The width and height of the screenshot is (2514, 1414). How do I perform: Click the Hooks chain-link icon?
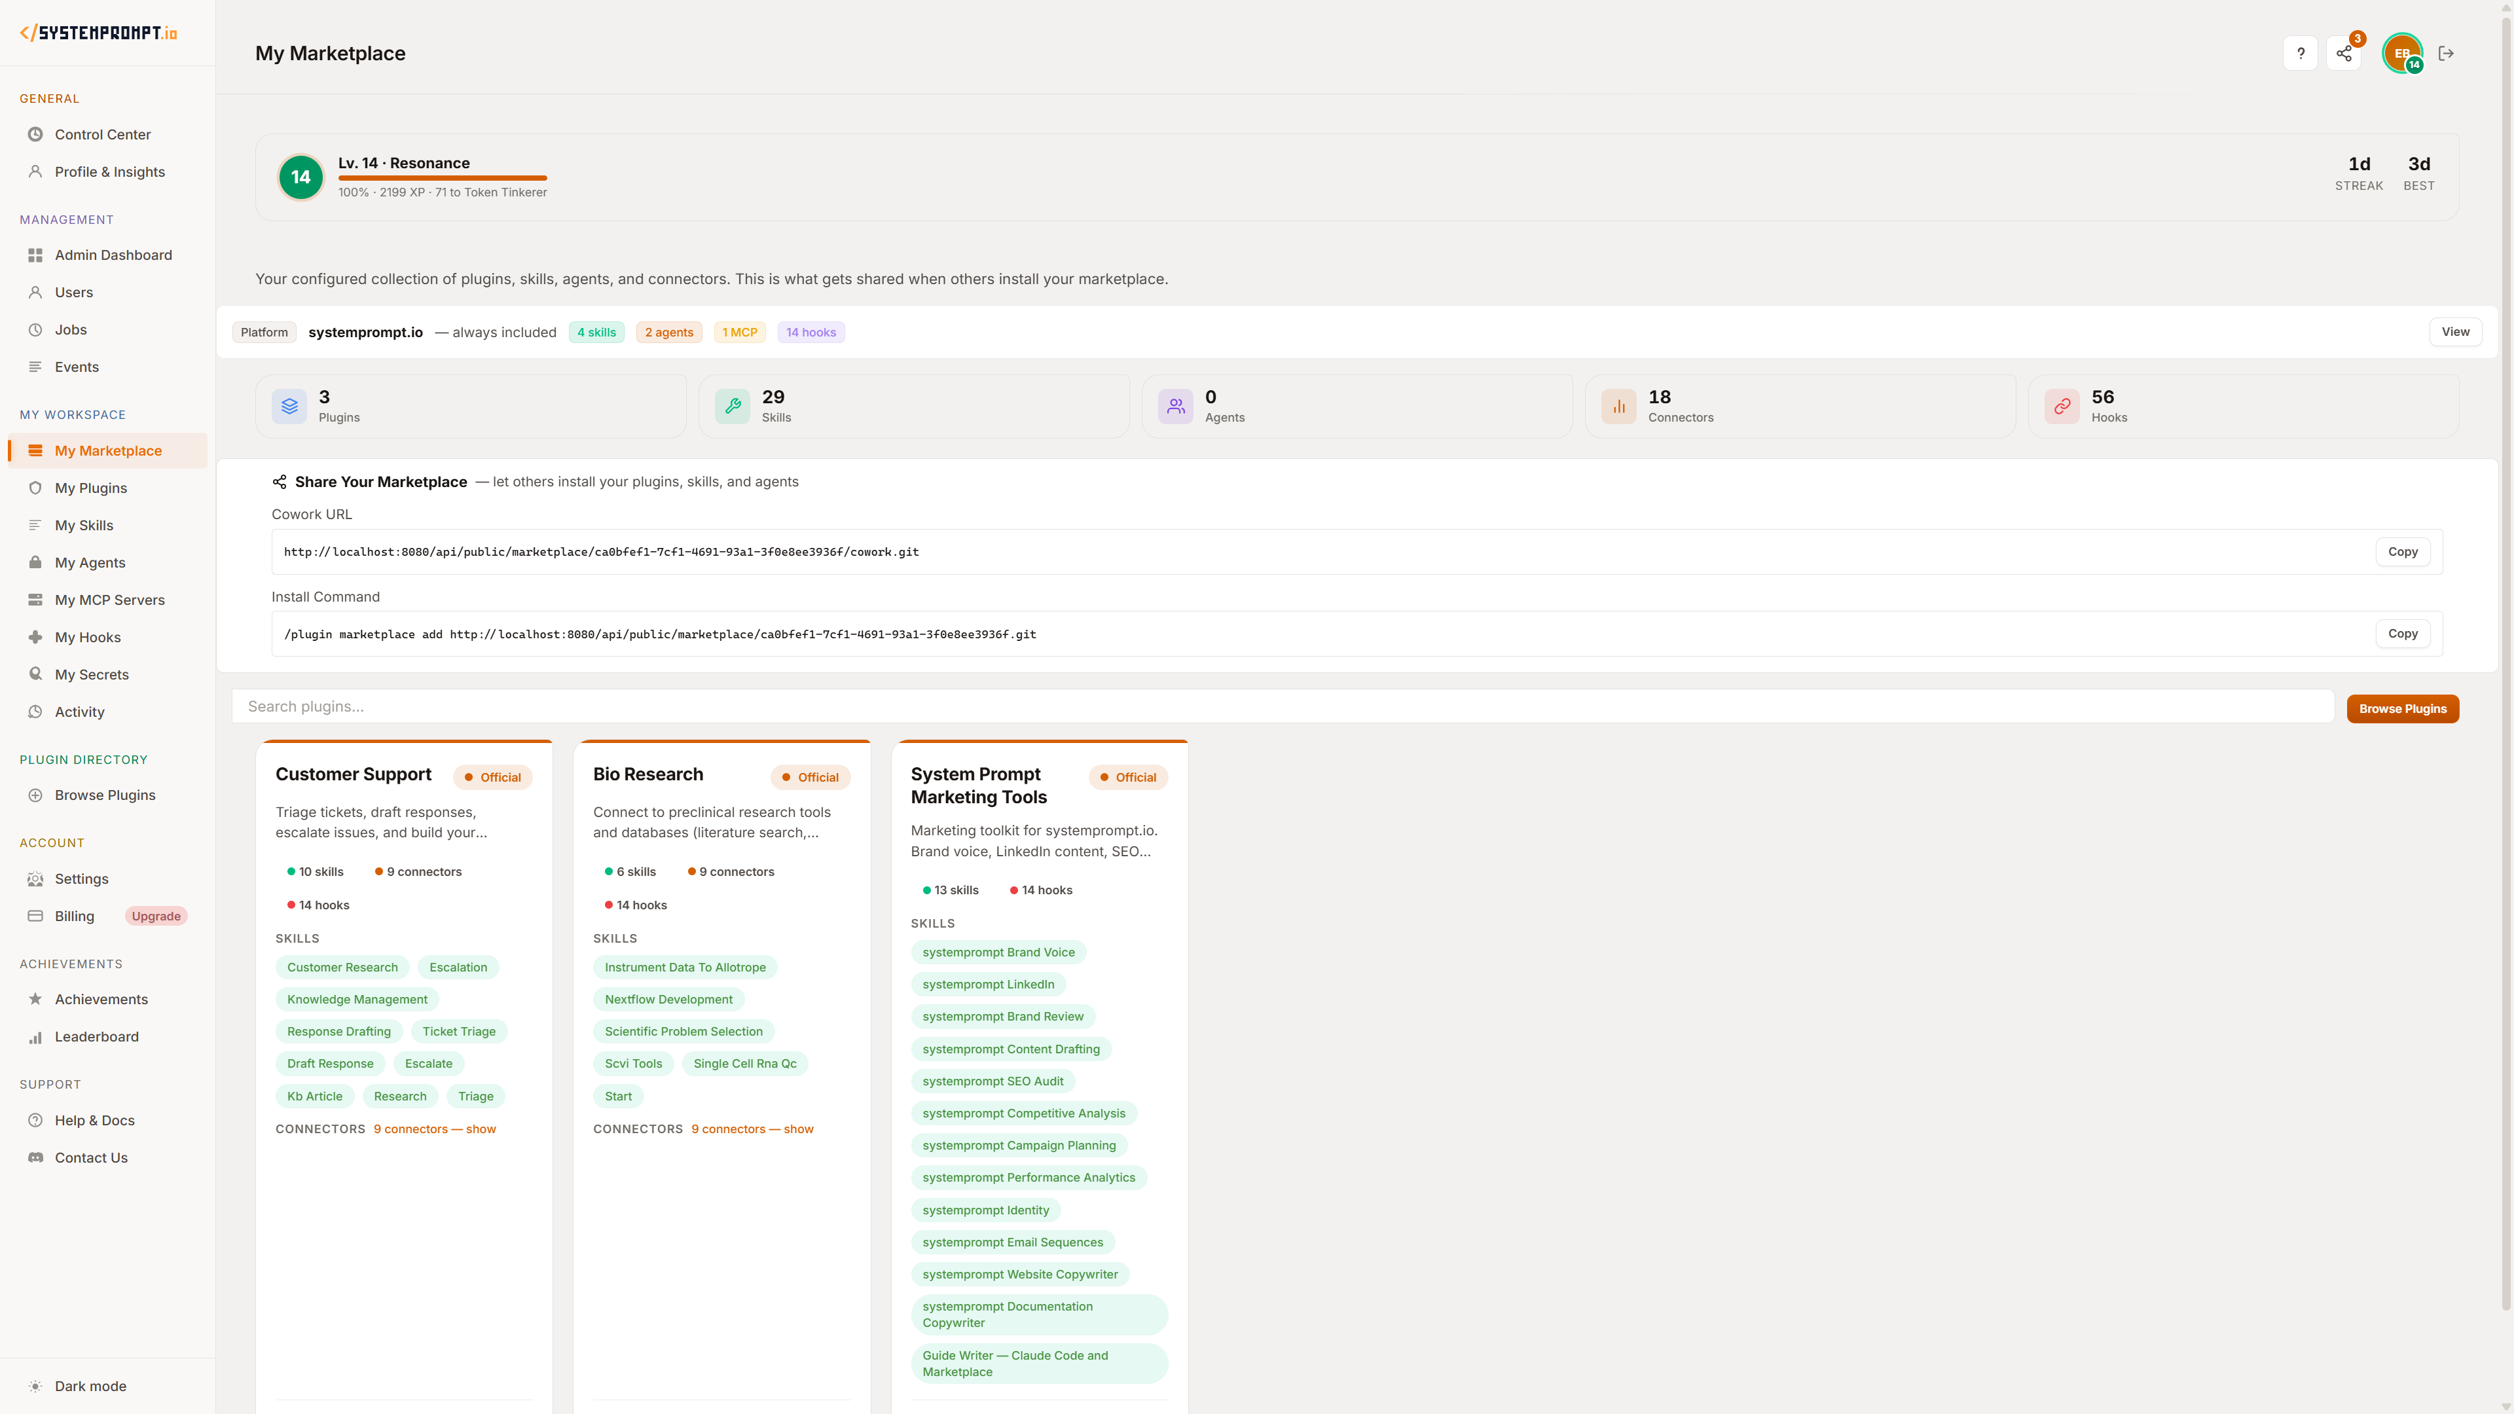pos(2062,406)
